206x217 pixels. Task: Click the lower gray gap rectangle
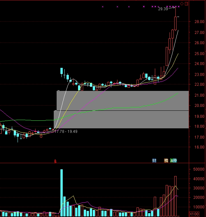click(121, 119)
